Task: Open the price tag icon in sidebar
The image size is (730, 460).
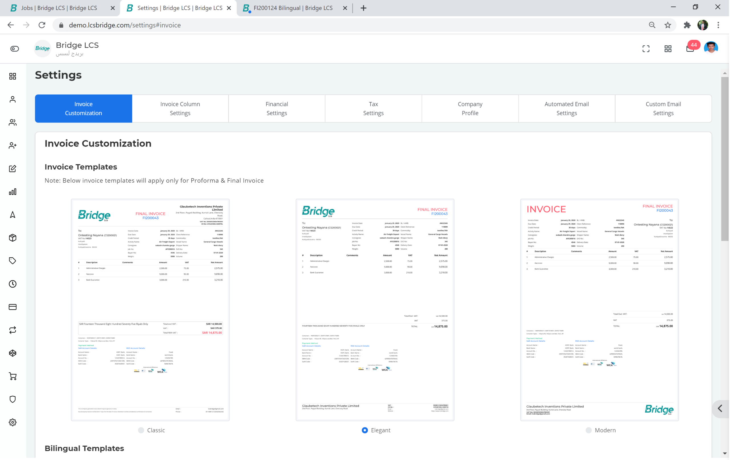Action: pos(13,261)
